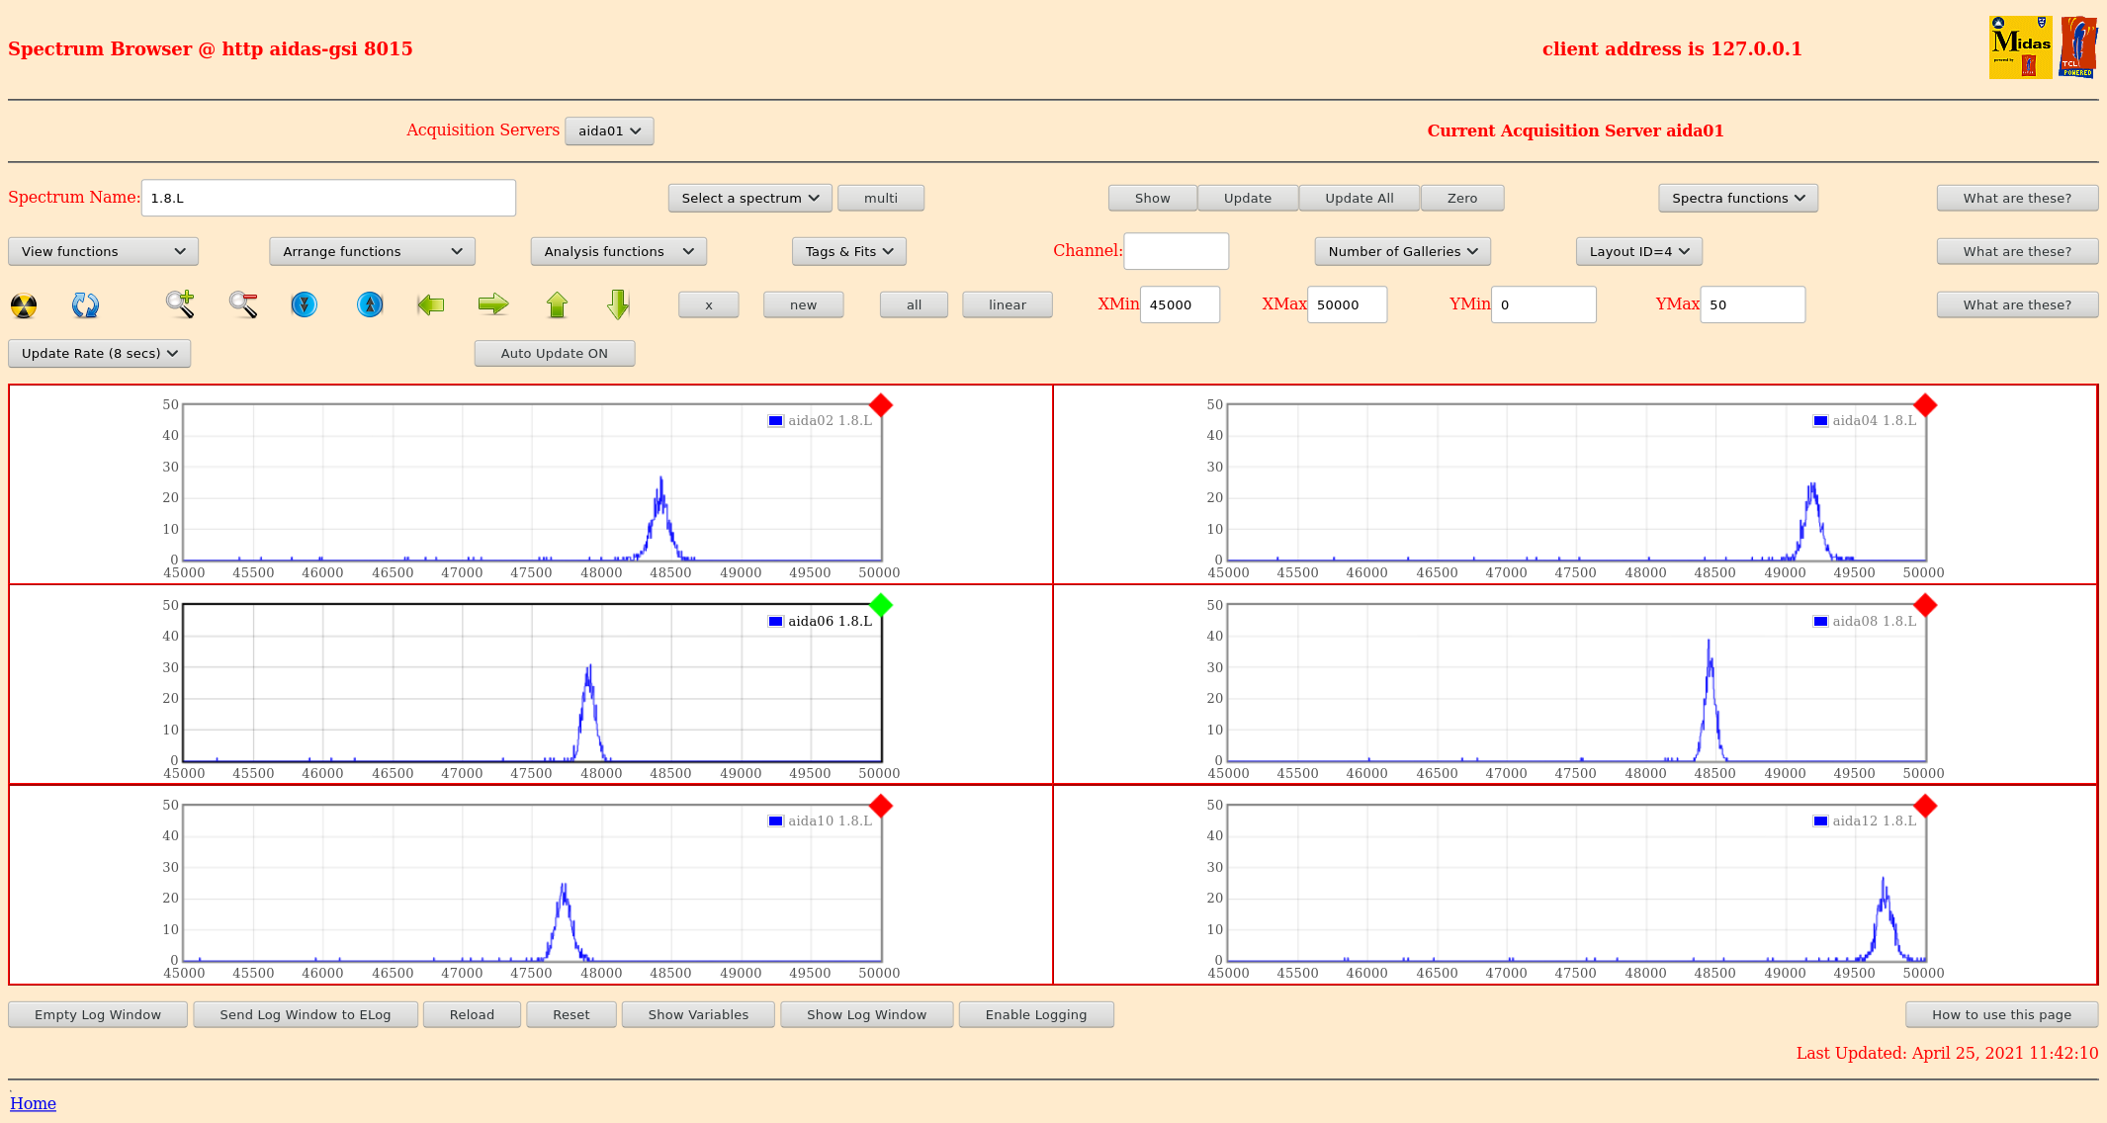2107x1123 pixels.
Task: Open the Number of Galleries dropdown
Action: click(x=1402, y=252)
